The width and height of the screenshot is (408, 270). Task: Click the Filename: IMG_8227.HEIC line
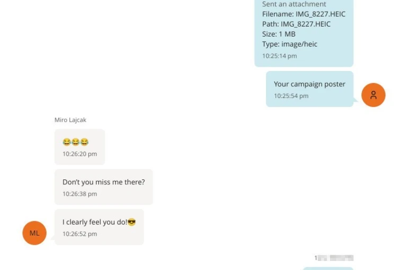[x=304, y=14]
